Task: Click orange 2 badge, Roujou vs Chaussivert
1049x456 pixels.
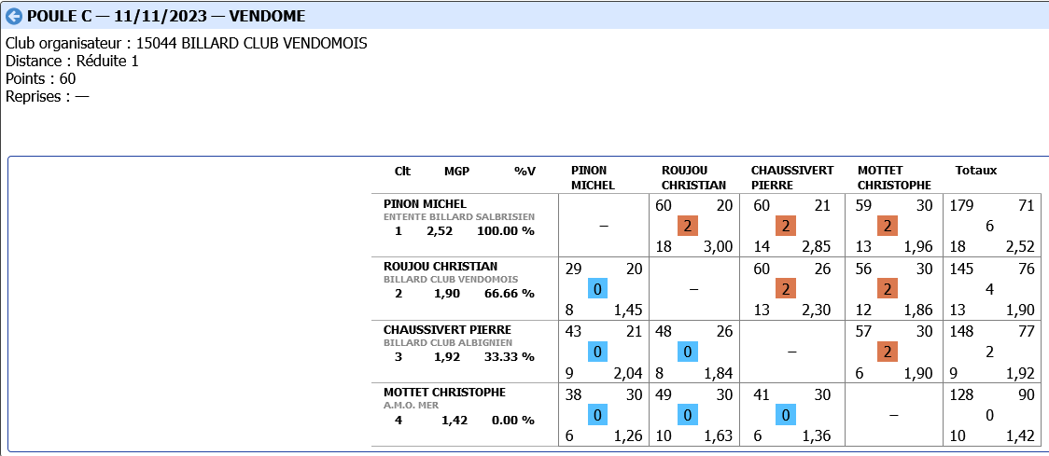Action: tap(786, 289)
